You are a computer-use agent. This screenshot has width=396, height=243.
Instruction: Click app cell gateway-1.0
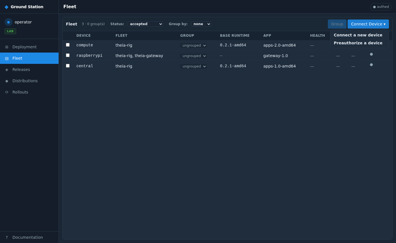(276, 56)
